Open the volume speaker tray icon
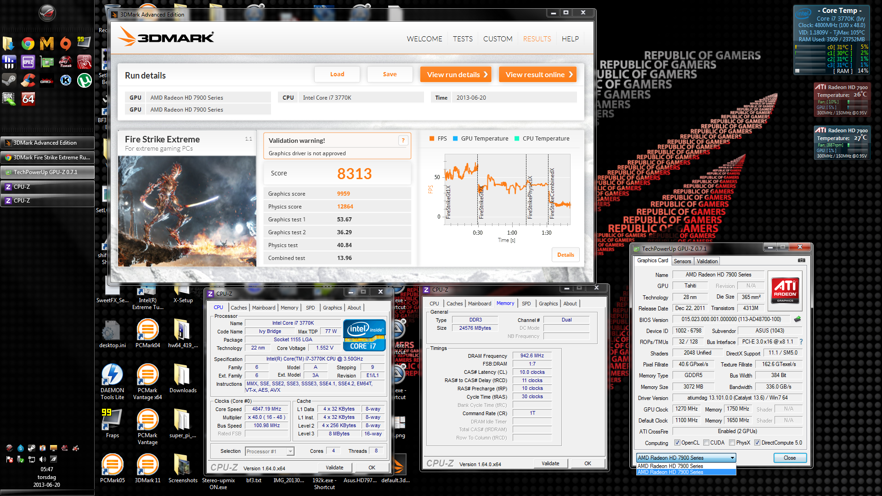Image resolution: width=882 pixels, height=496 pixels. (x=43, y=459)
